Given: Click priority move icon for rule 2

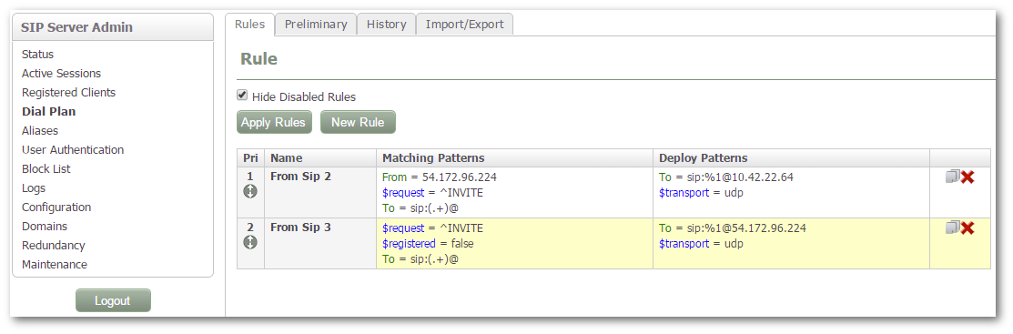Looking at the screenshot, I should click(250, 242).
